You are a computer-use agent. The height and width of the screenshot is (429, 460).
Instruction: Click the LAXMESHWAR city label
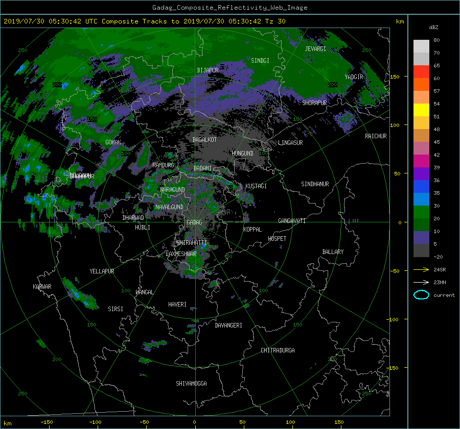pos(181,254)
